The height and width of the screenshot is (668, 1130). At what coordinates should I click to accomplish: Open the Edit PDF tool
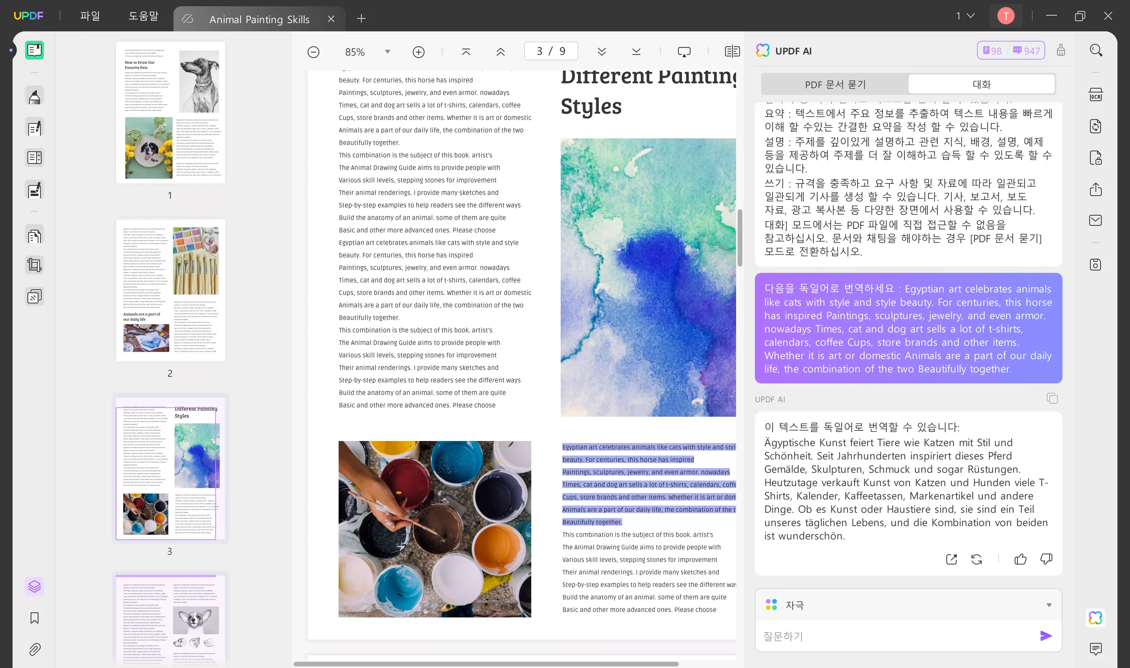[x=34, y=128]
